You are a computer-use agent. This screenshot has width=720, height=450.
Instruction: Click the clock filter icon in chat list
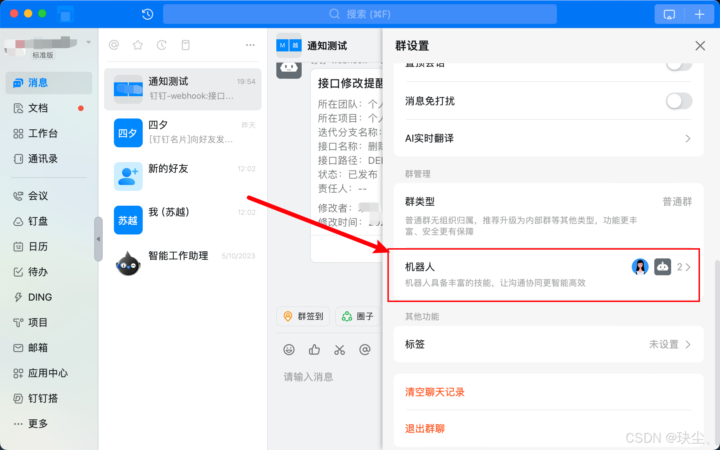(x=162, y=45)
